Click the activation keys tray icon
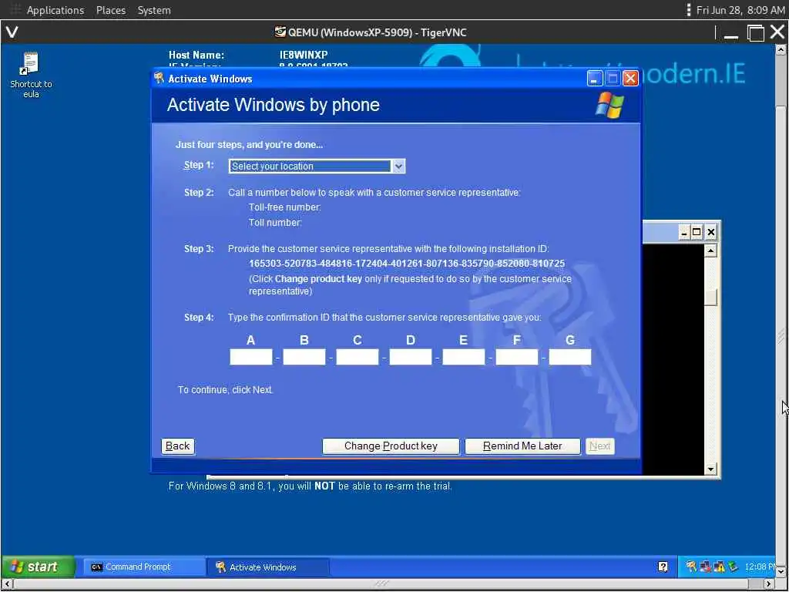The height and width of the screenshot is (592, 789). (x=691, y=567)
